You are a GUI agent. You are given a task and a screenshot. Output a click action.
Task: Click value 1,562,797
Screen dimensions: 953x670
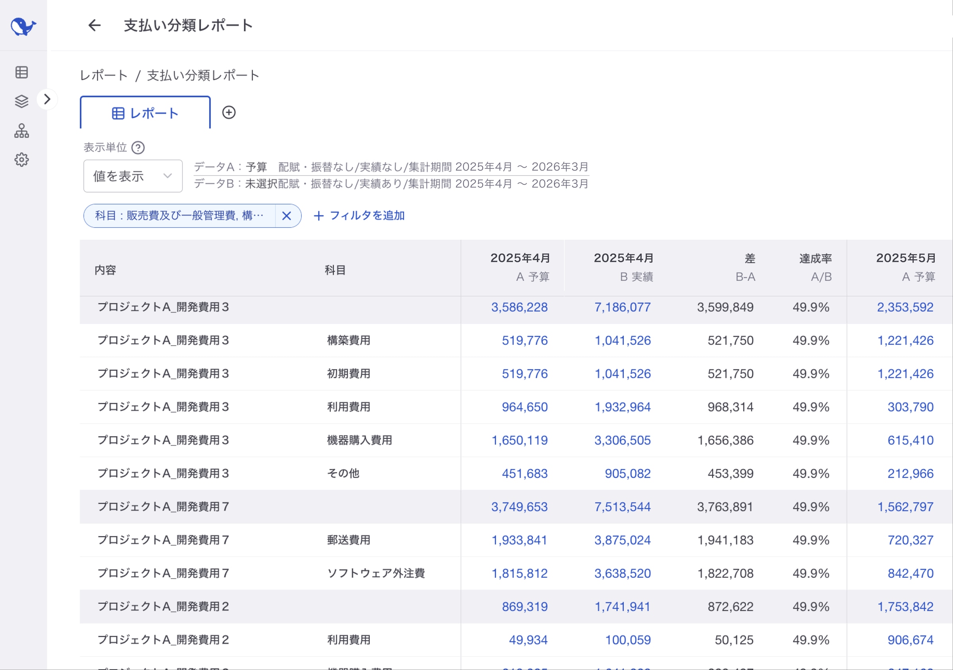pyautogui.click(x=905, y=507)
